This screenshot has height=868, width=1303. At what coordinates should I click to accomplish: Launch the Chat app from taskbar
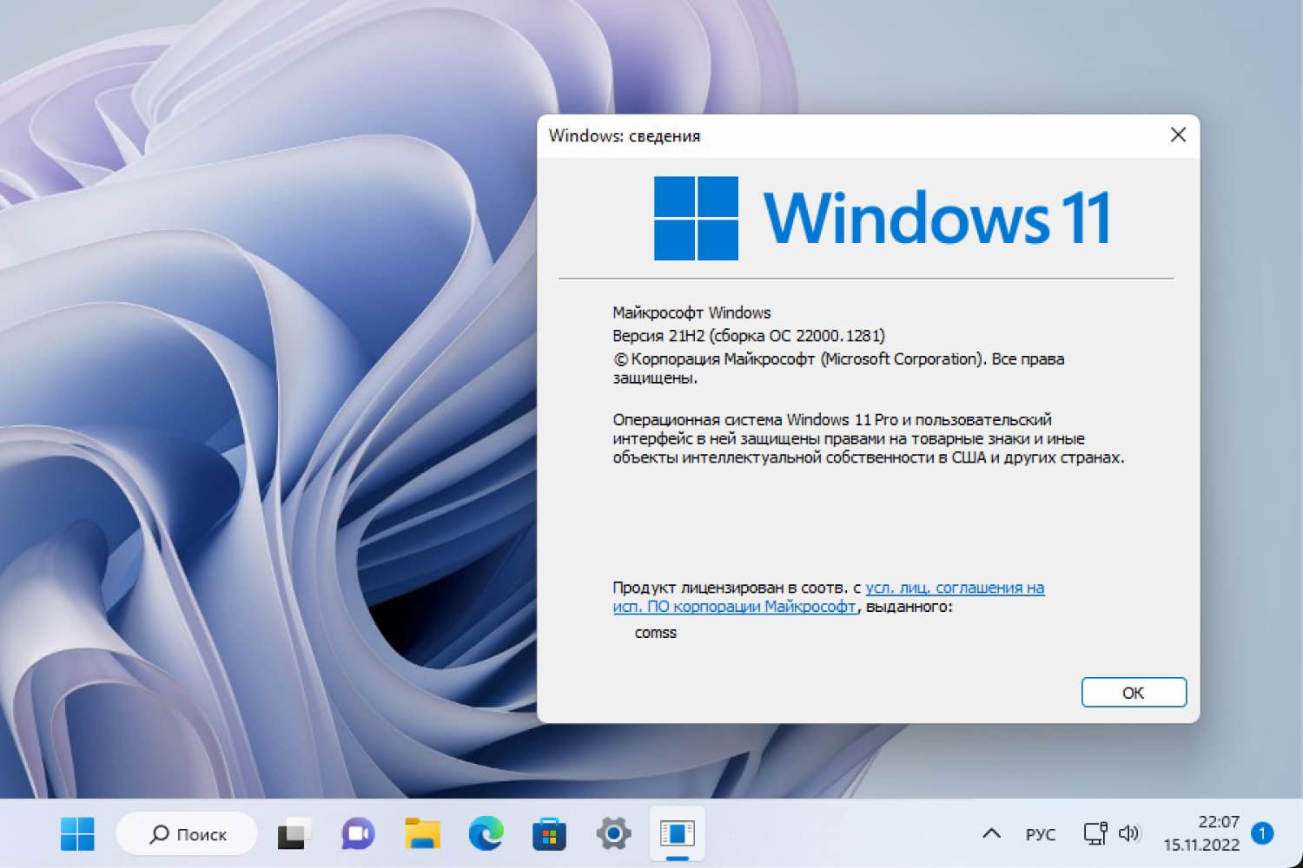click(x=358, y=834)
